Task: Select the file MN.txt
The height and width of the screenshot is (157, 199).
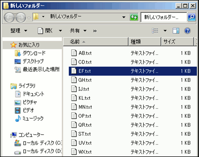Action: click(x=85, y=107)
